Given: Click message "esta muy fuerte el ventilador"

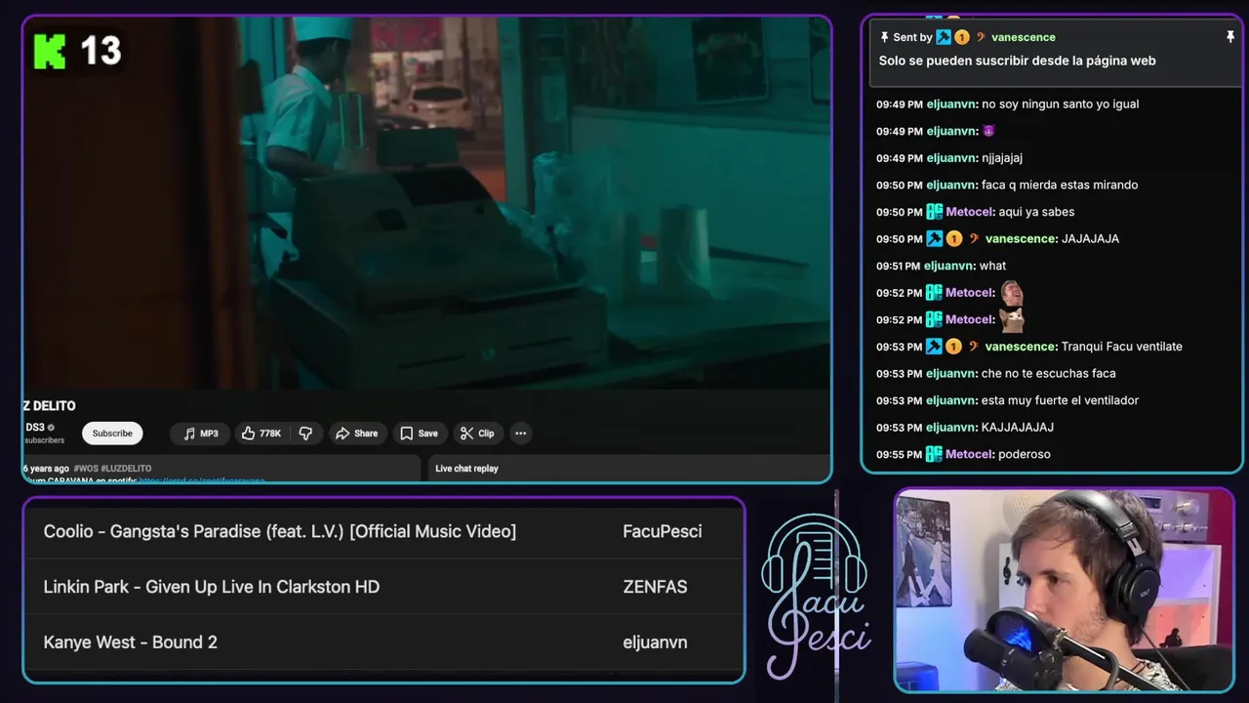Looking at the screenshot, I should [1060, 400].
